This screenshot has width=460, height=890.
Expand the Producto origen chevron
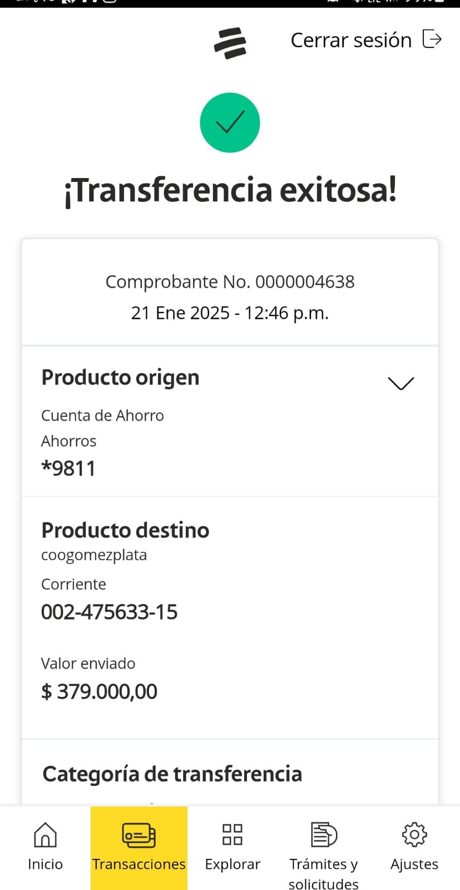400,383
